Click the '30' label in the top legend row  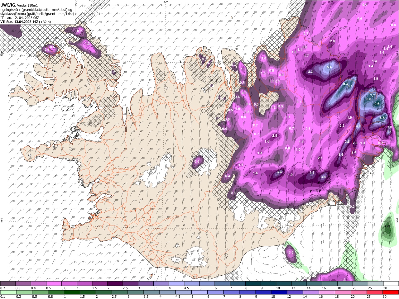click(x=385, y=288)
